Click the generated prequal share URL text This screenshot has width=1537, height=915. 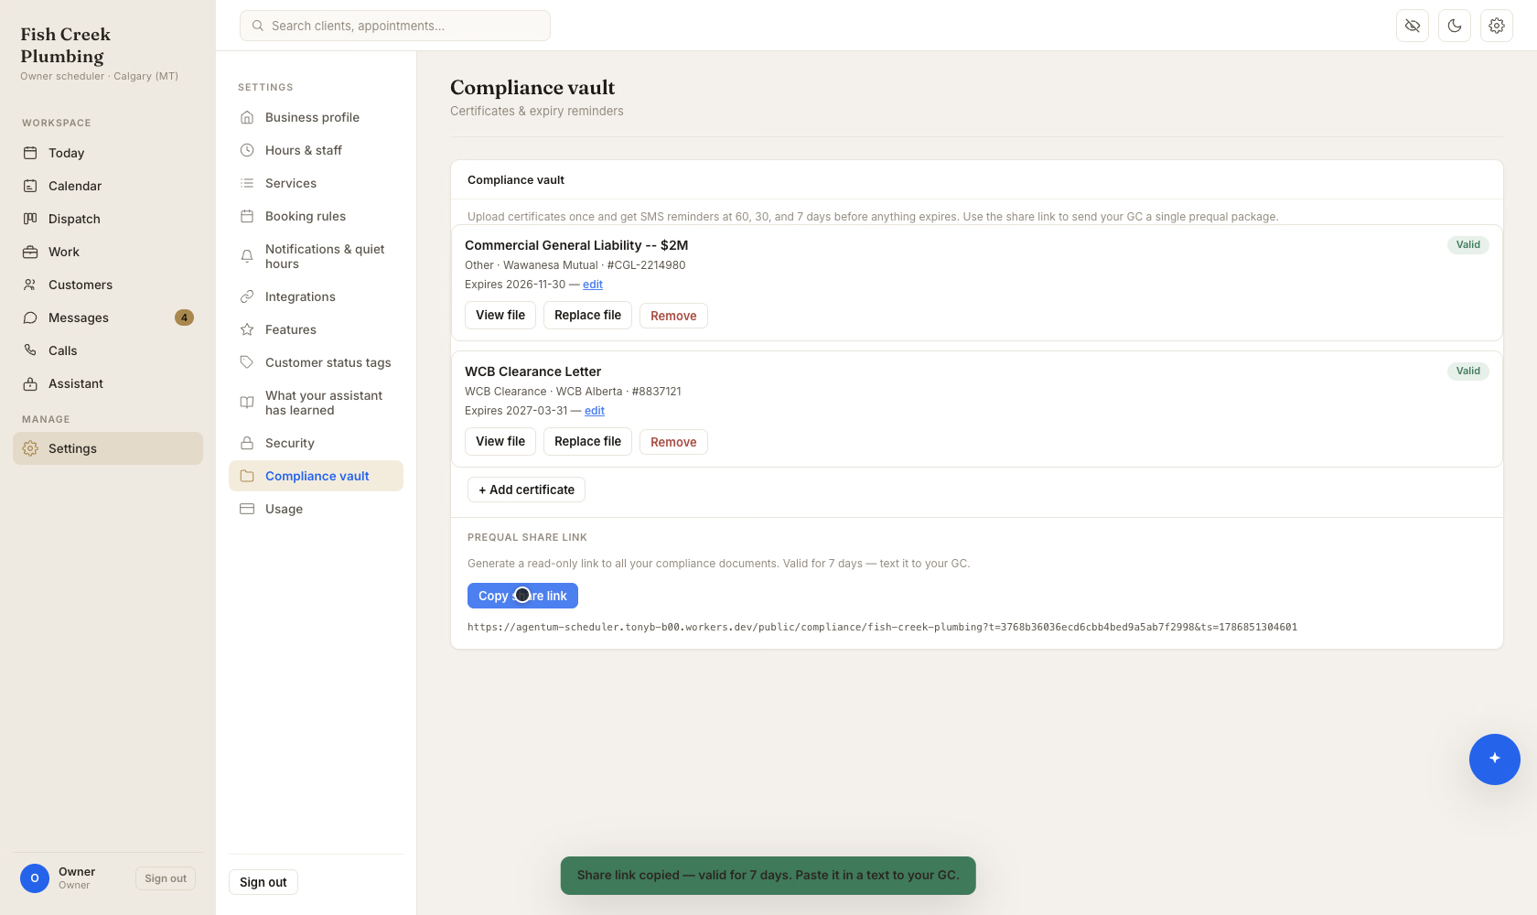click(x=882, y=627)
